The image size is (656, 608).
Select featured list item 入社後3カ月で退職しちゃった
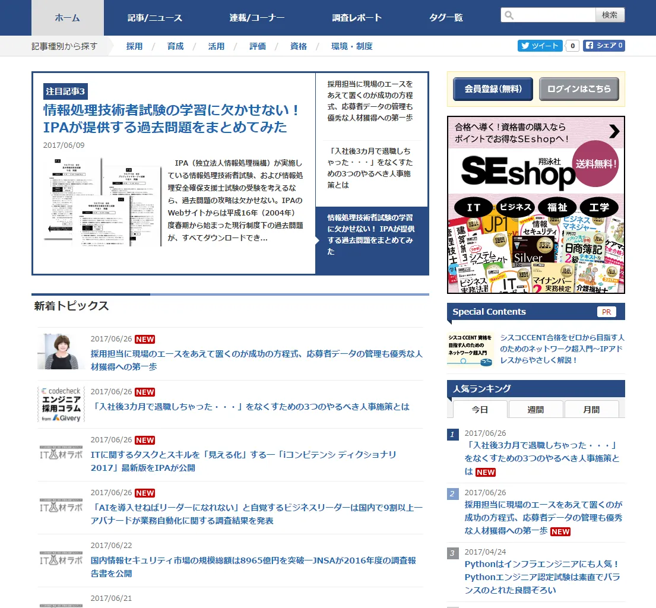click(x=370, y=168)
